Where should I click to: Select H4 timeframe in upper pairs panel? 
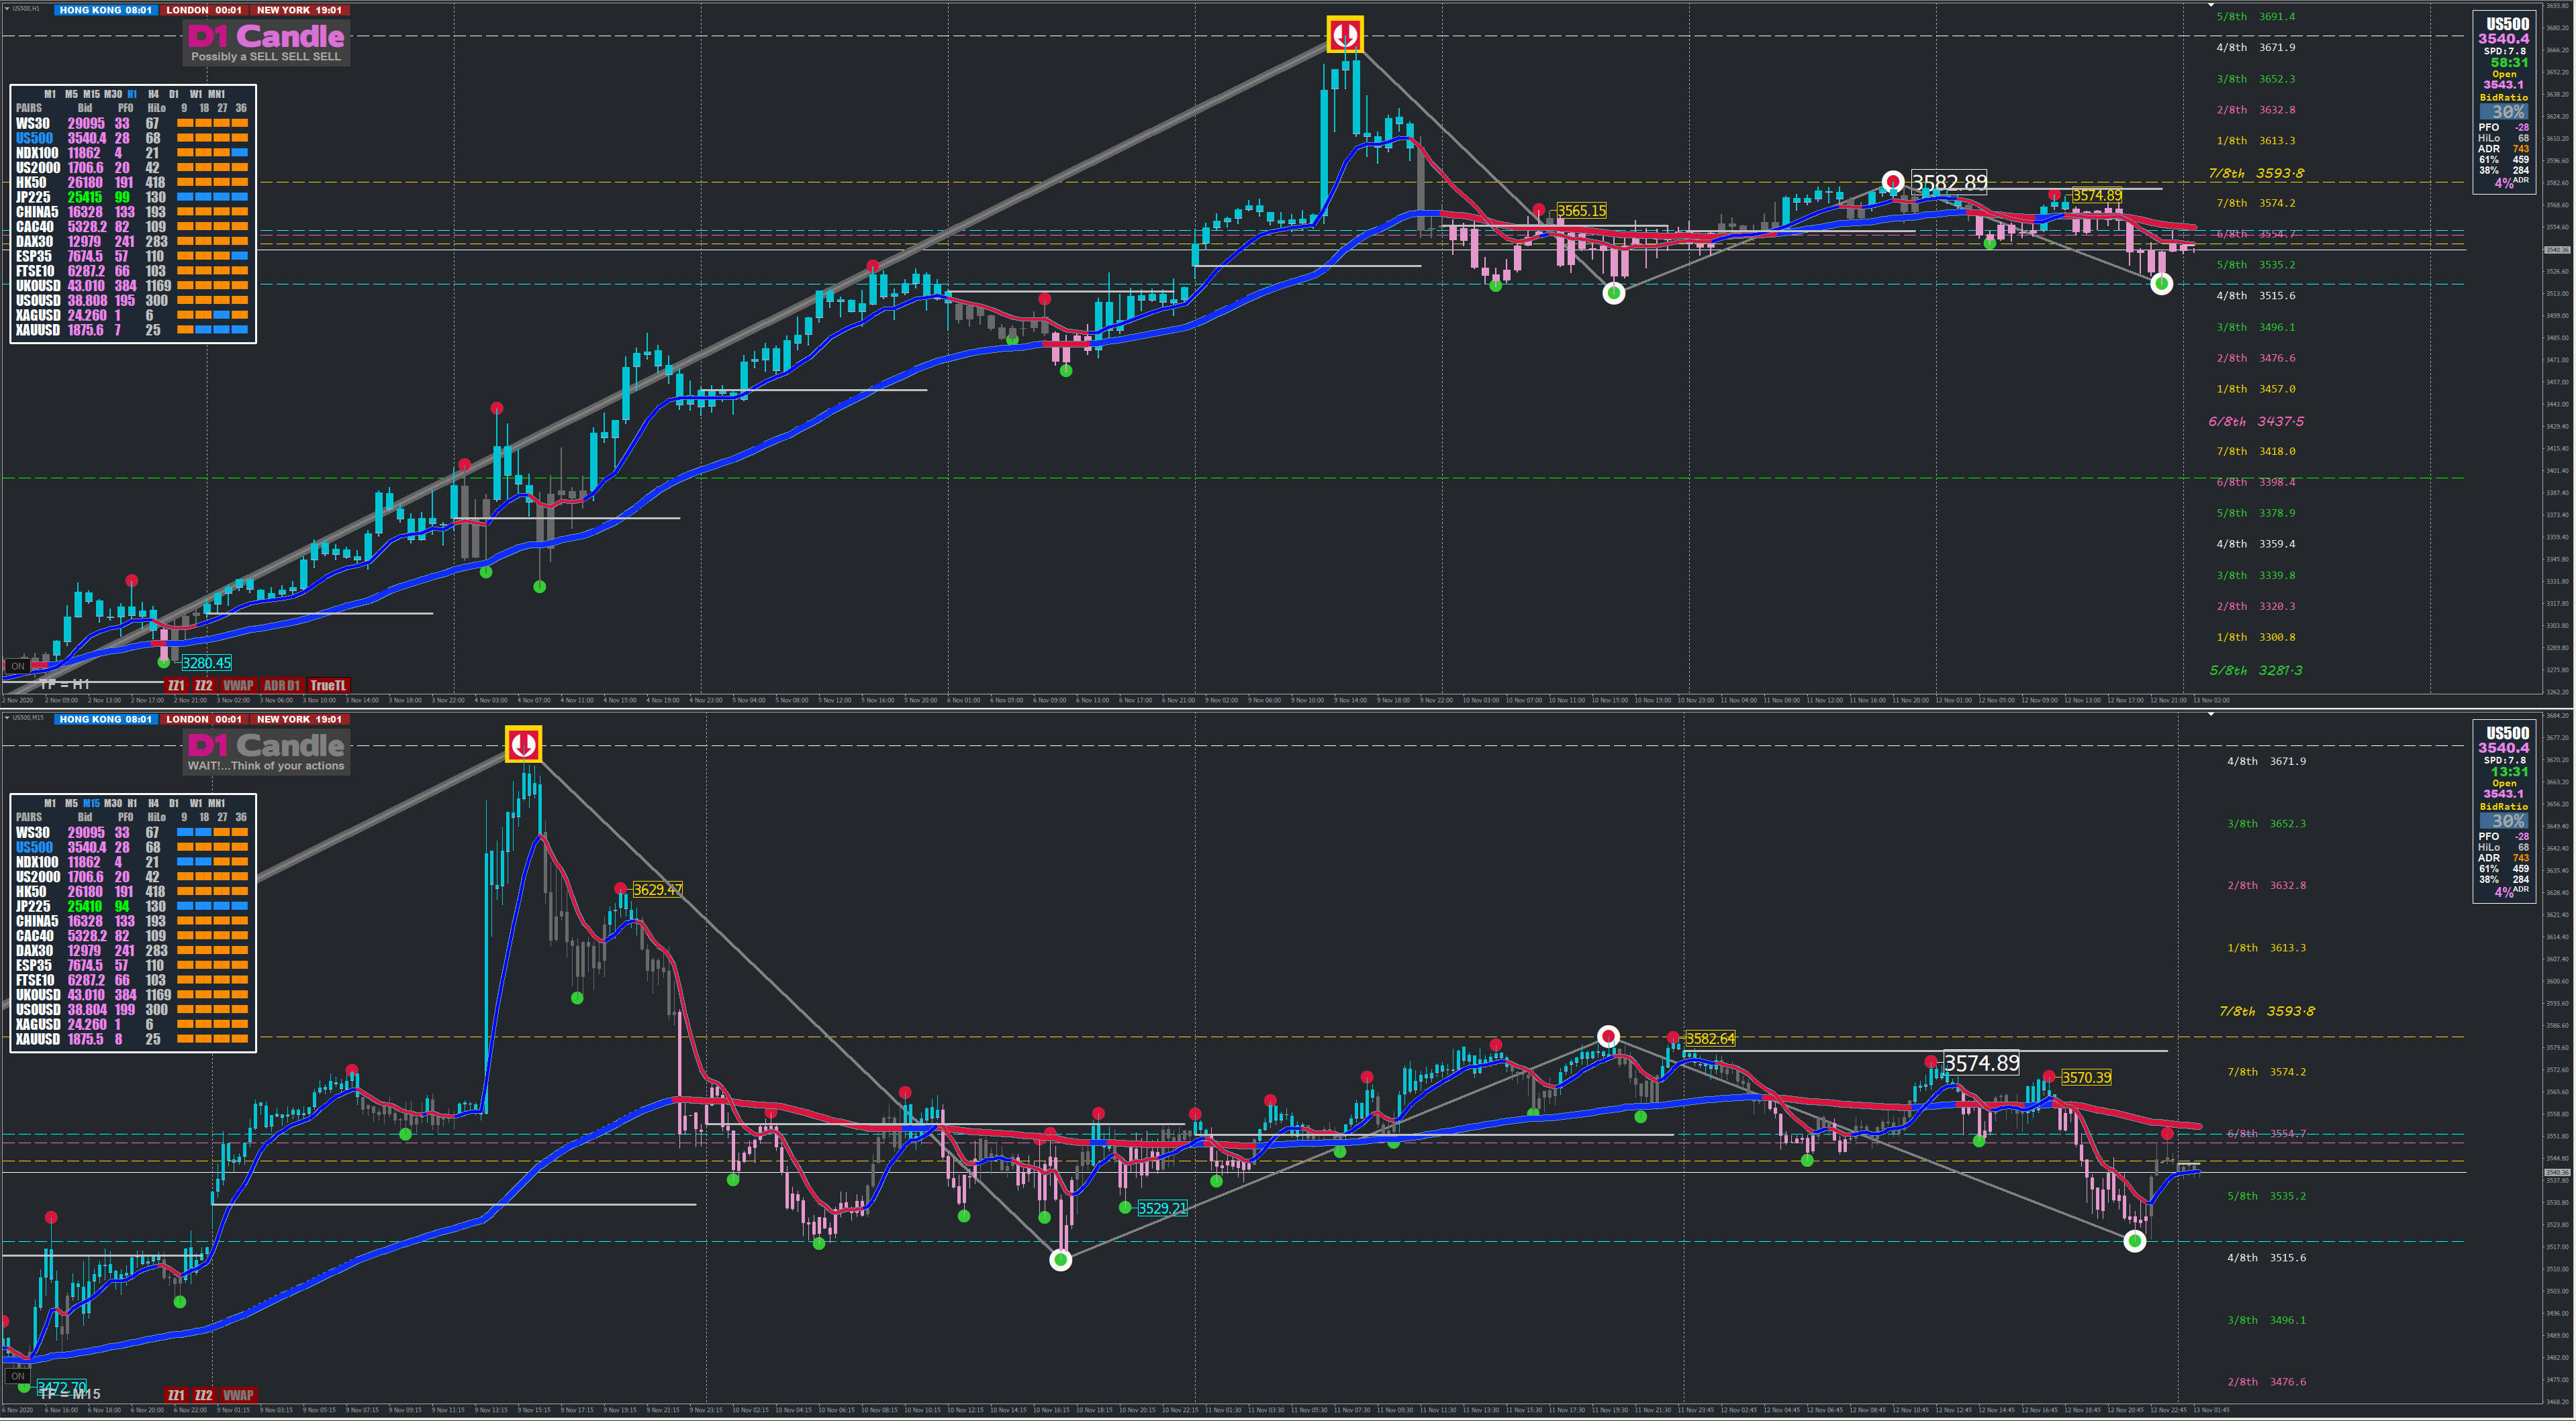coord(153,94)
